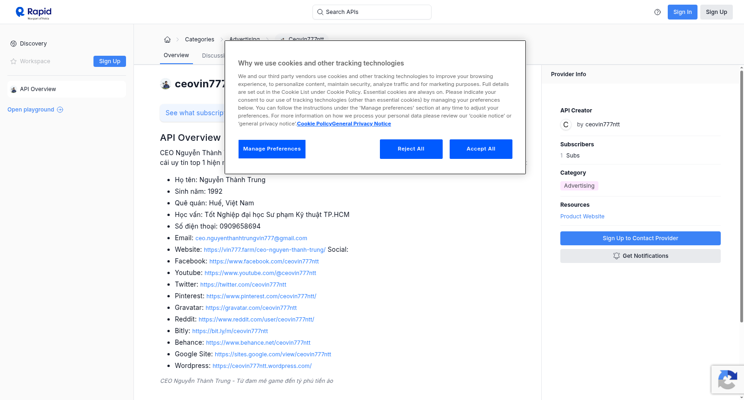Click the Subscribers count '1 Subs'

[570, 156]
